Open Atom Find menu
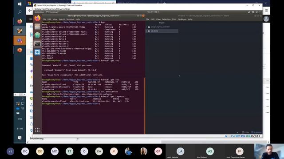Screen dimensions: 284x159 (174, 19)
